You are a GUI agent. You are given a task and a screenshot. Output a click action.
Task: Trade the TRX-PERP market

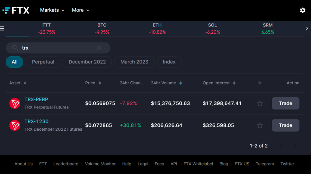[x=285, y=103]
